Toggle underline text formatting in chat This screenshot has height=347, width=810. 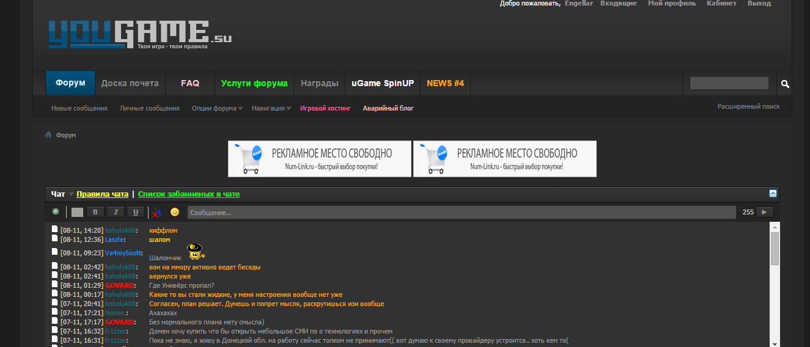(x=136, y=212)
